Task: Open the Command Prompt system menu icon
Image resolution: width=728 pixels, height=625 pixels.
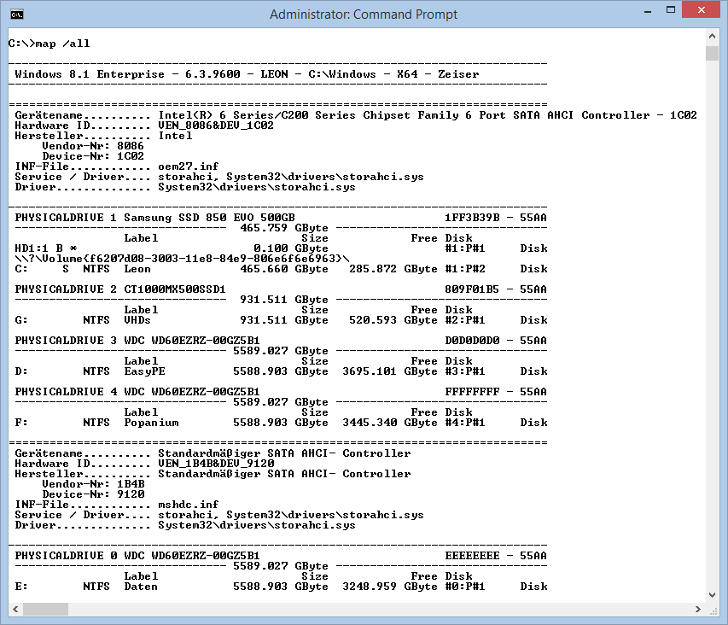Action: click(x=16, y=15)
